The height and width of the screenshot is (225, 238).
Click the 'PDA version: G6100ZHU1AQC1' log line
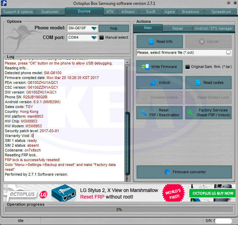click(x=31, y=82)
